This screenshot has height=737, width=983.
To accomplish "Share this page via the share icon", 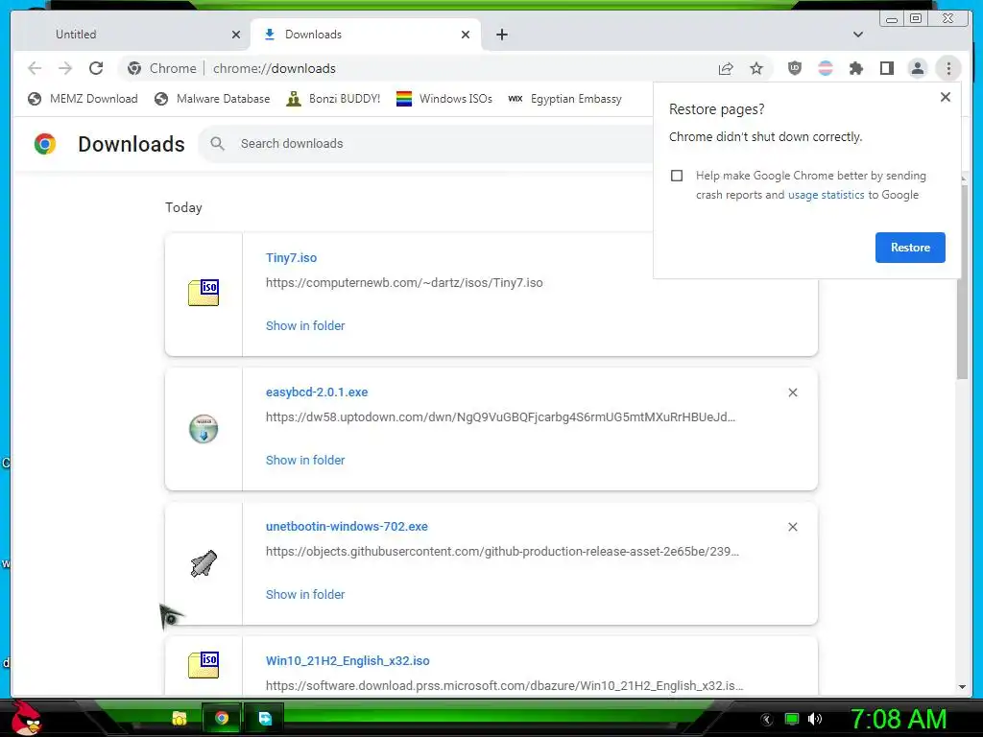I will pyautogui.click(x=726, y=68).
